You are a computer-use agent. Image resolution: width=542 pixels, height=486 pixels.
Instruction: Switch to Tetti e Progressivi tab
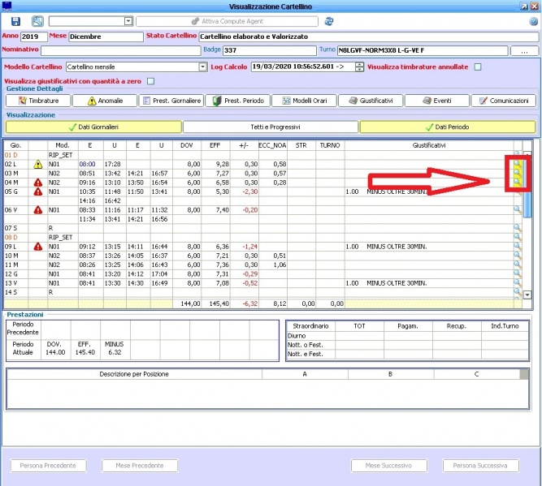[269, 127]
